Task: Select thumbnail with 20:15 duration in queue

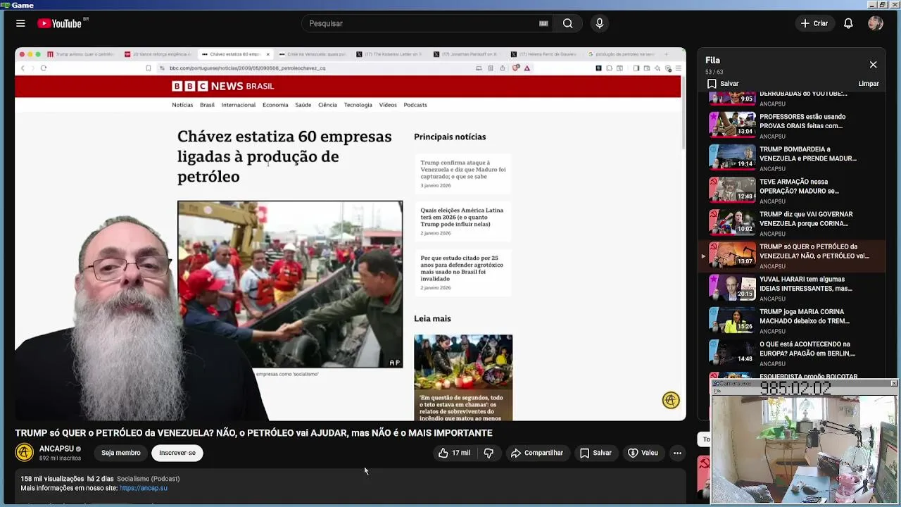Action: click(x=732, y=286)
